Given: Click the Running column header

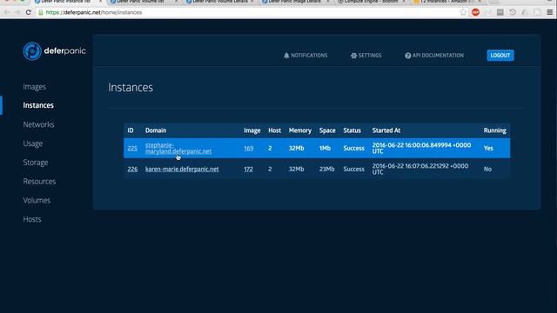Looking at the screenshot, I should tap(494, 130).
